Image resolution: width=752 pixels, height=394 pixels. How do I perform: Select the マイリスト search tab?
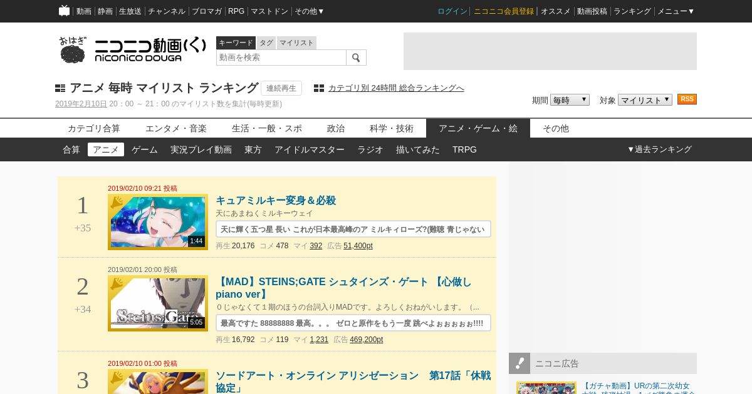pos(296,43)
